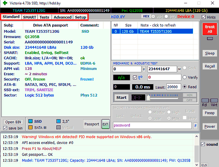219x167 pixels.
Task: Select the Standard tab
Action: click(x=11, y=17)
